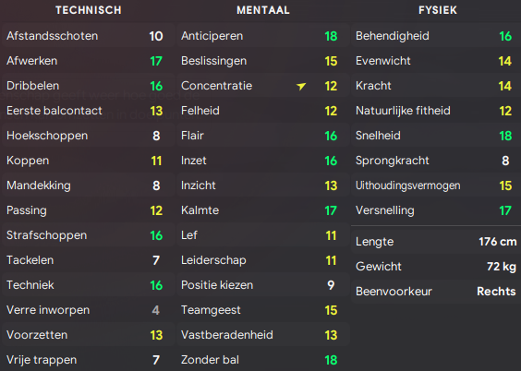Select the Positie kiezen attribute
The width and height of the screenshot is (521, 371).
tap(263, 285)
